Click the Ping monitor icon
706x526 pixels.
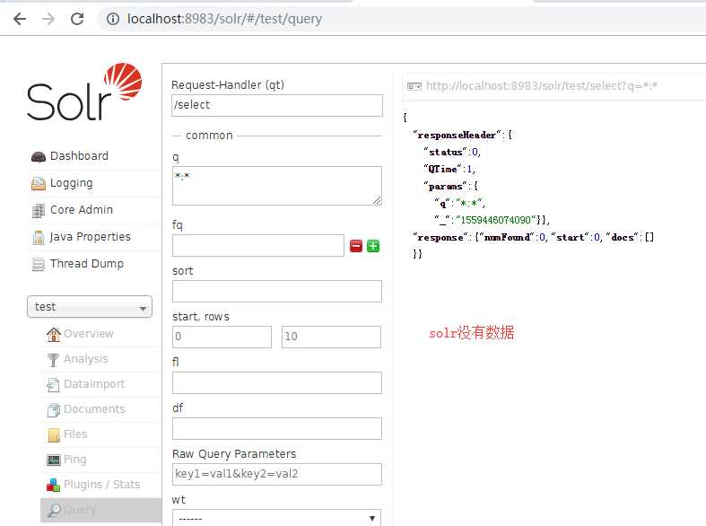54,460
